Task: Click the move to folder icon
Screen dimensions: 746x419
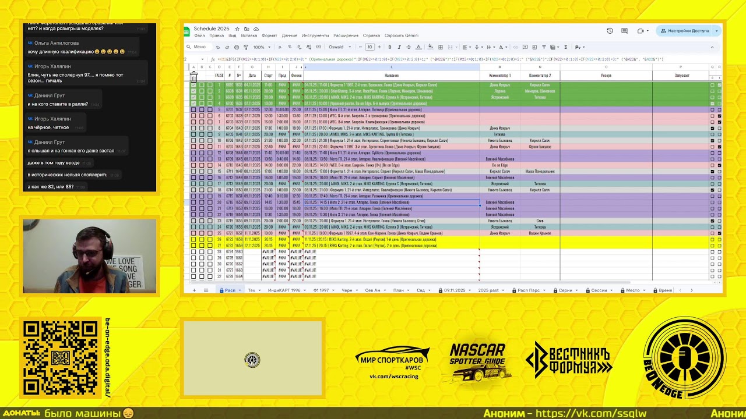Action: tap(247, 29)
